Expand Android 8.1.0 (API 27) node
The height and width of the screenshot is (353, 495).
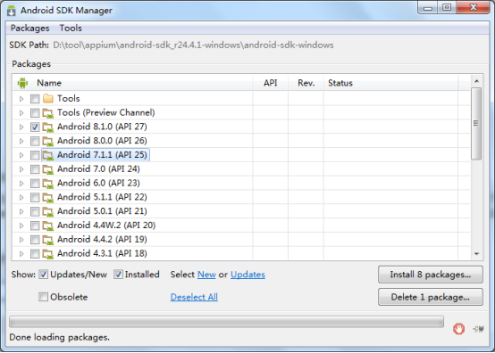click(x=21, y=127)
